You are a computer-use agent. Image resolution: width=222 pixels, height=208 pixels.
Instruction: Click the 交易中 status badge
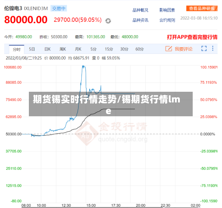(x=59, y=8)
